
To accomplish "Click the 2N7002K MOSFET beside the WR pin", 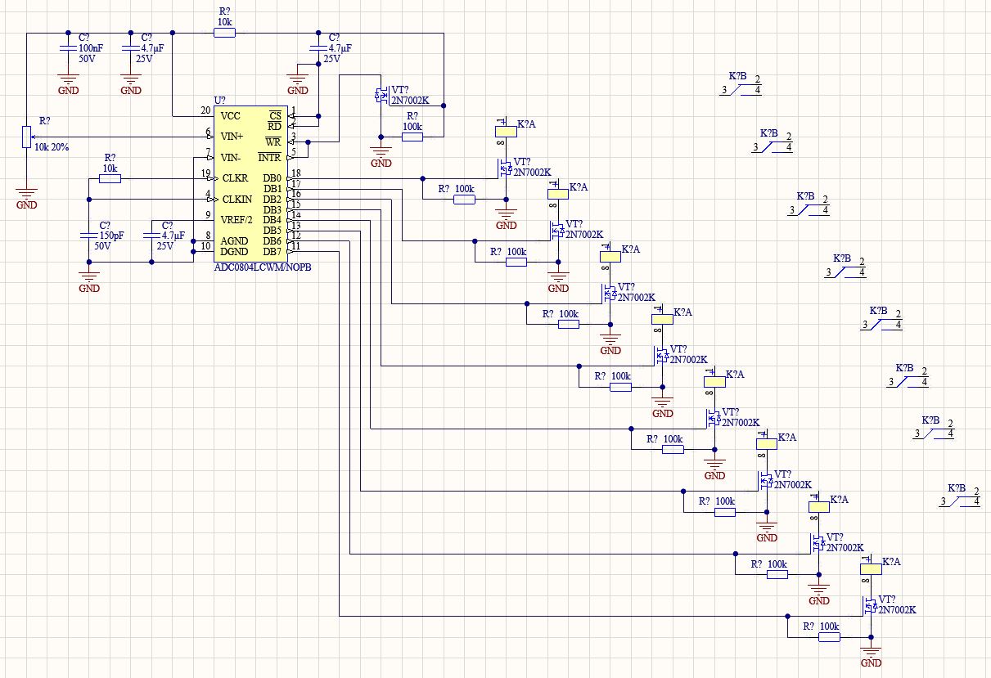I will click(382, 95).
